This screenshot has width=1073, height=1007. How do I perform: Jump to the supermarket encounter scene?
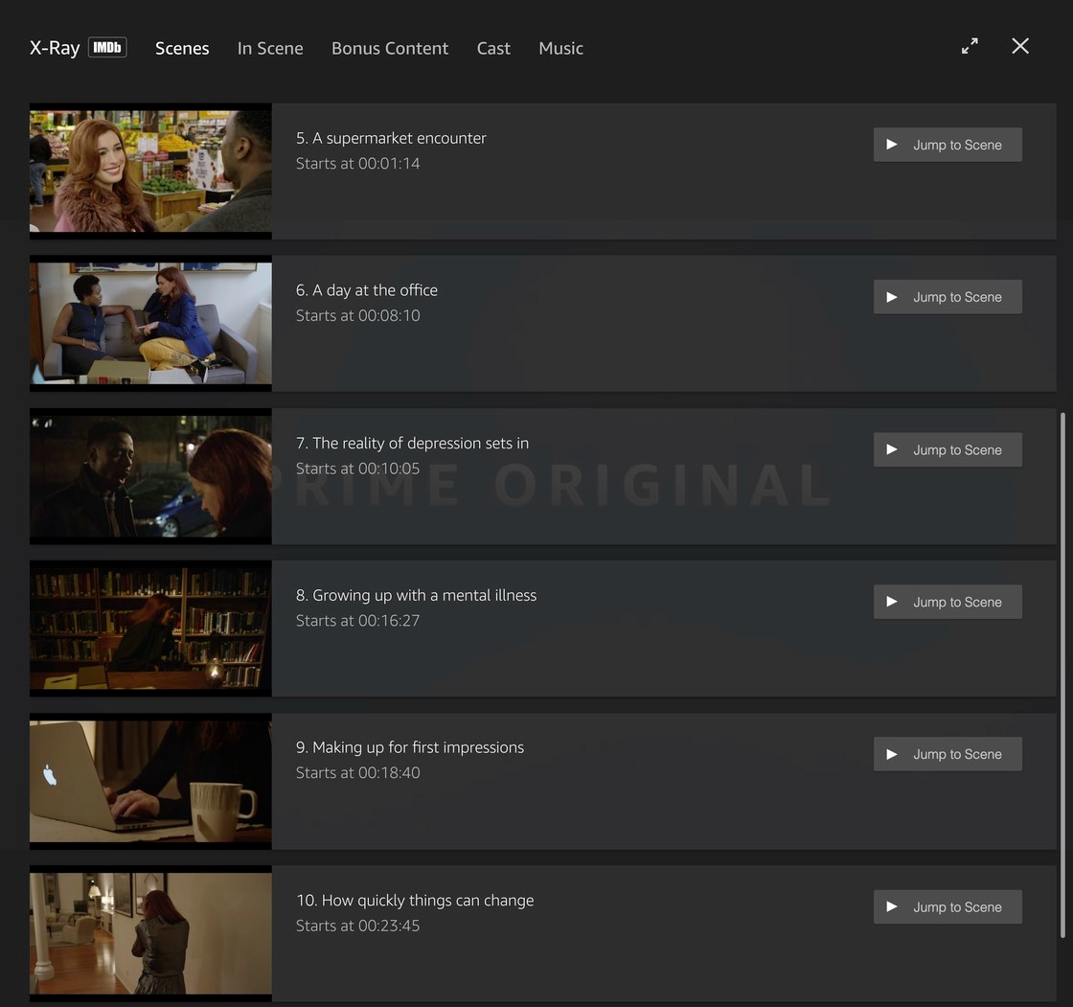947,145
